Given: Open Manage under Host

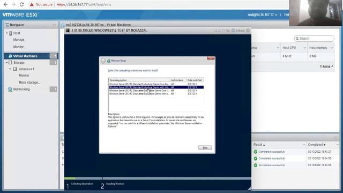Looking at the screenshot, I should 19,40.
